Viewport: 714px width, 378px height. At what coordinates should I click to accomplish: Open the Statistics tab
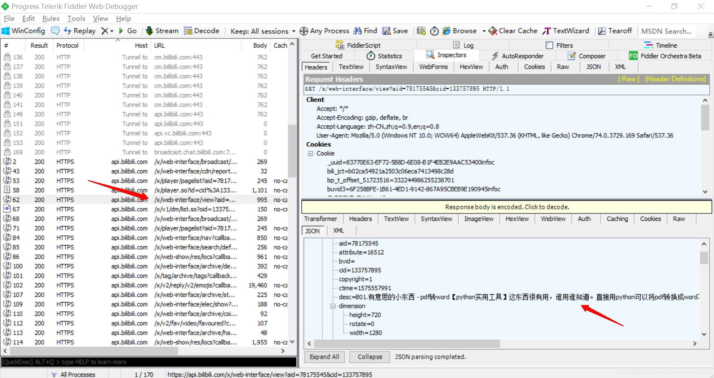(384, 56)
